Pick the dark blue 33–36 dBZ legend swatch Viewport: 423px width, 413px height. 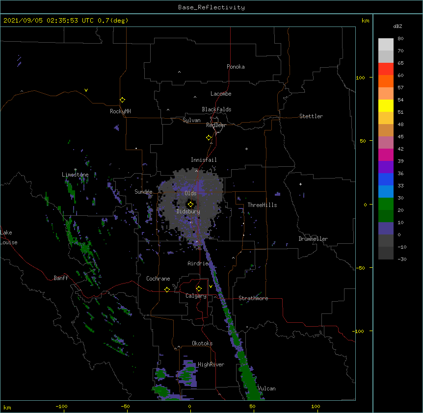point(386,179)
